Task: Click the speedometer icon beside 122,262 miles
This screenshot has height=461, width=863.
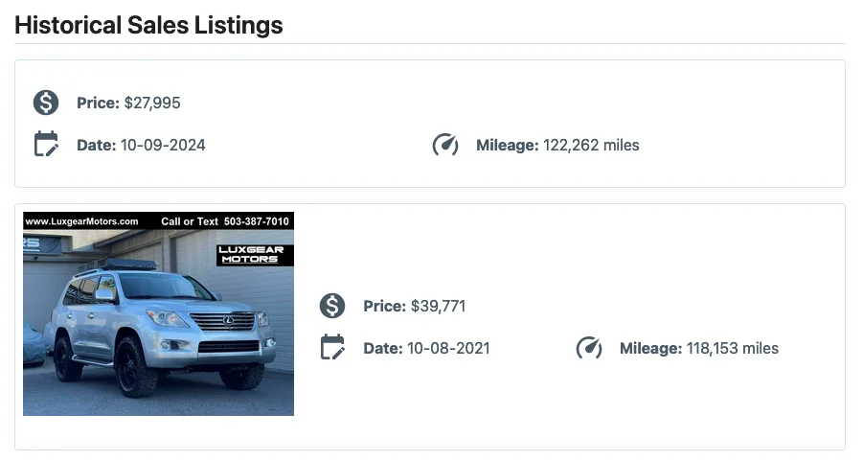Action: click(x=445, y=145)
